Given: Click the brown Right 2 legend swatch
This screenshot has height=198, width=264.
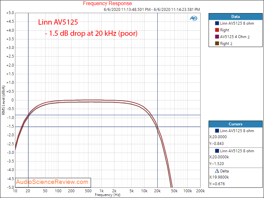Looking at the screenshot, I should point(217,44).
